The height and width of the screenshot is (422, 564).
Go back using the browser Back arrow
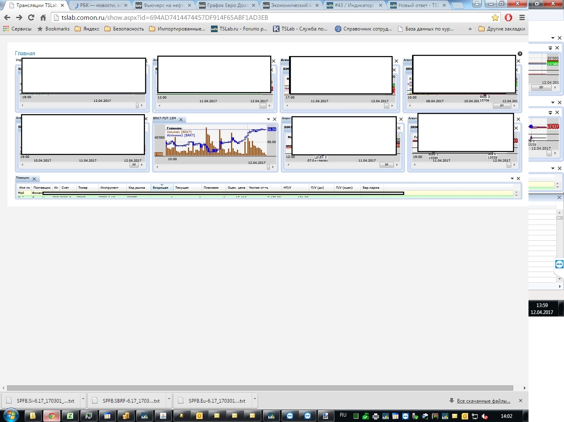tap(7, 18)
